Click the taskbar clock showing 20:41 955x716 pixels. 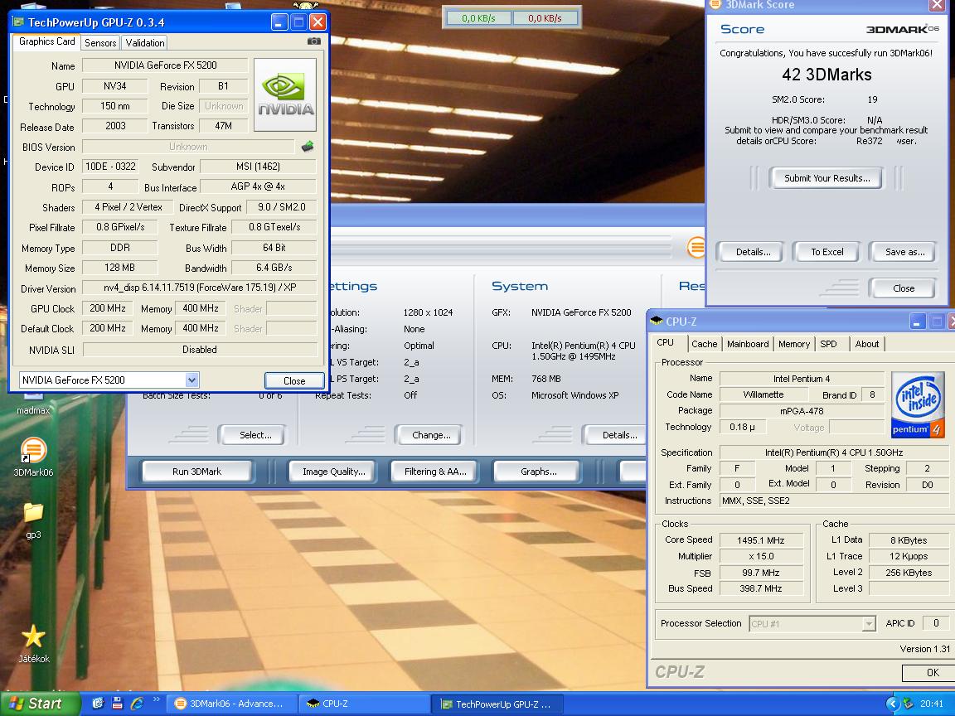click(931, 704)
